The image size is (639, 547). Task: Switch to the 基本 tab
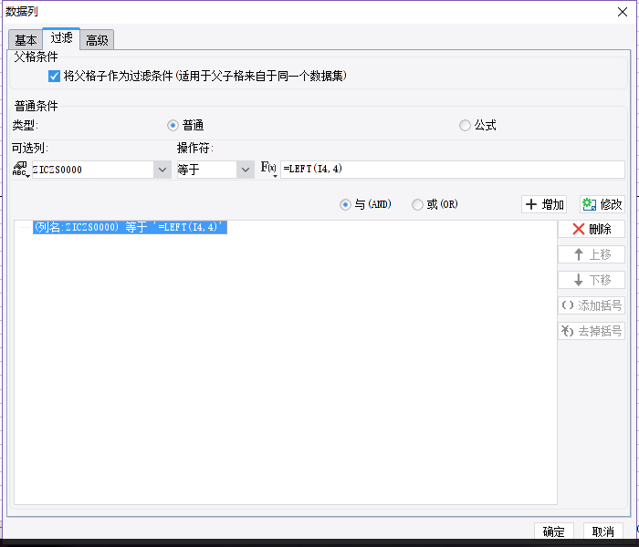pyautogui.click(x=26, y=40)
